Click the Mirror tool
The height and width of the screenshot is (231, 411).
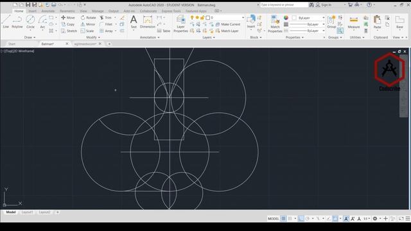pos(88,24)
